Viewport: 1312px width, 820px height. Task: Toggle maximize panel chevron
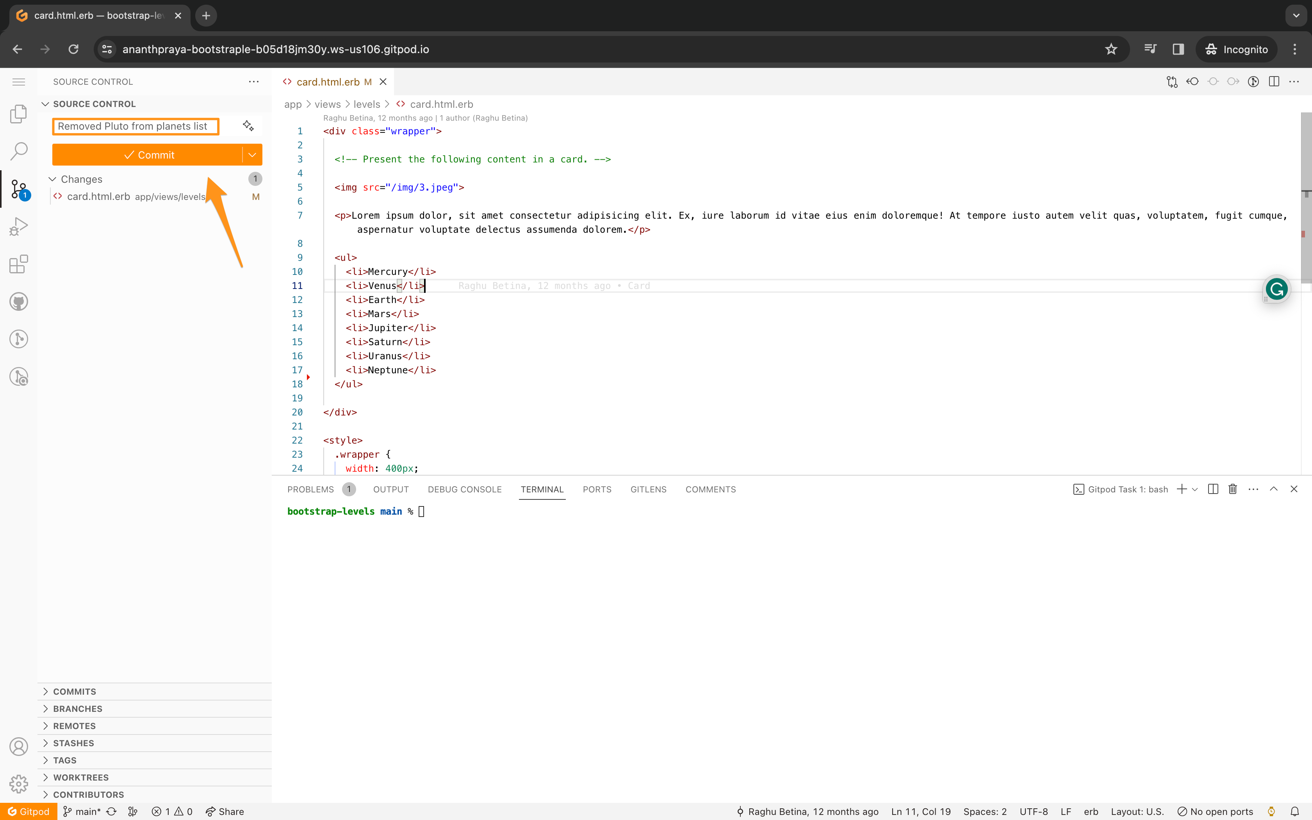tap(1273, 489)
